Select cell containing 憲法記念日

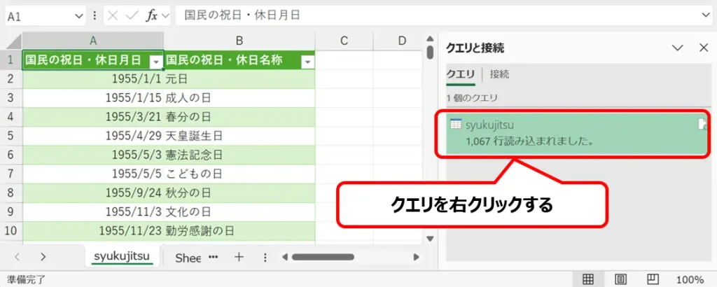coord(239,155)
